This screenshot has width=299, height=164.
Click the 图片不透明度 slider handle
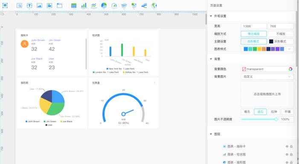coord(276,119)
